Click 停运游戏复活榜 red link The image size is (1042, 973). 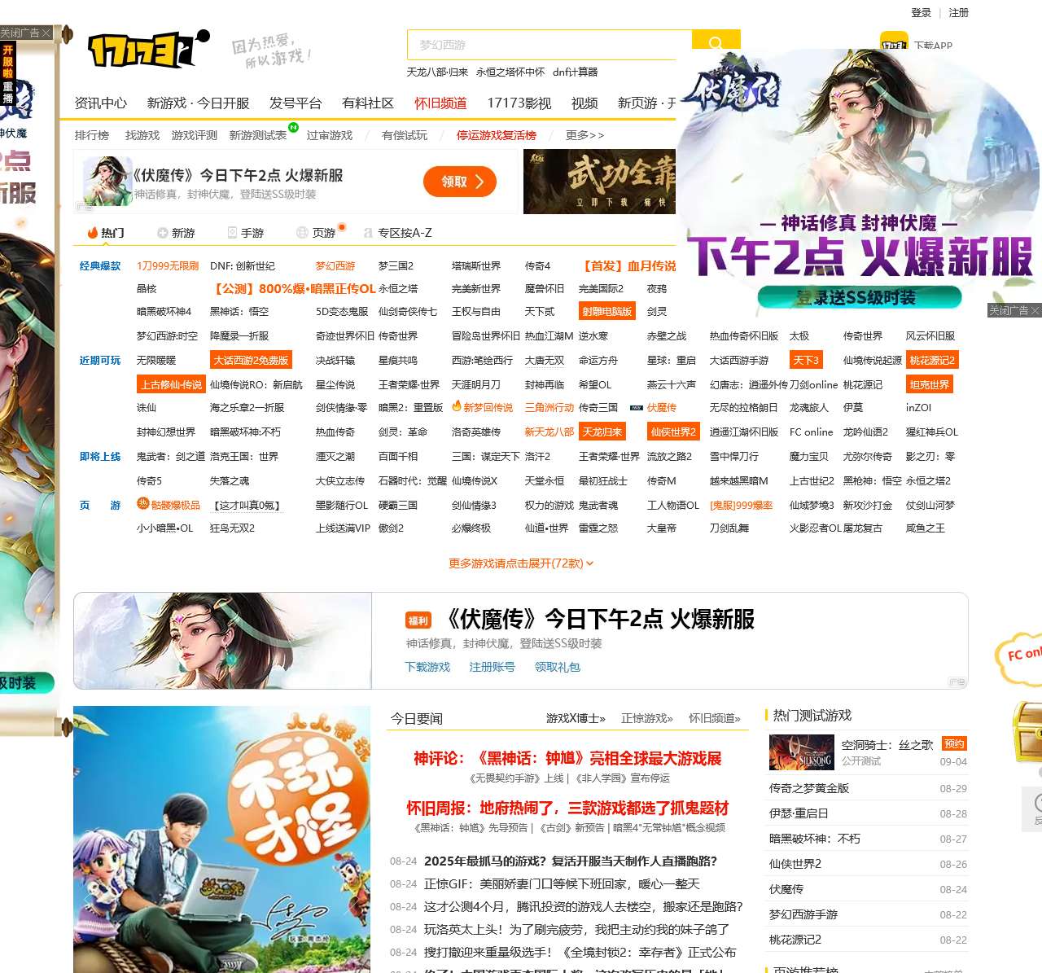[497, 135]
